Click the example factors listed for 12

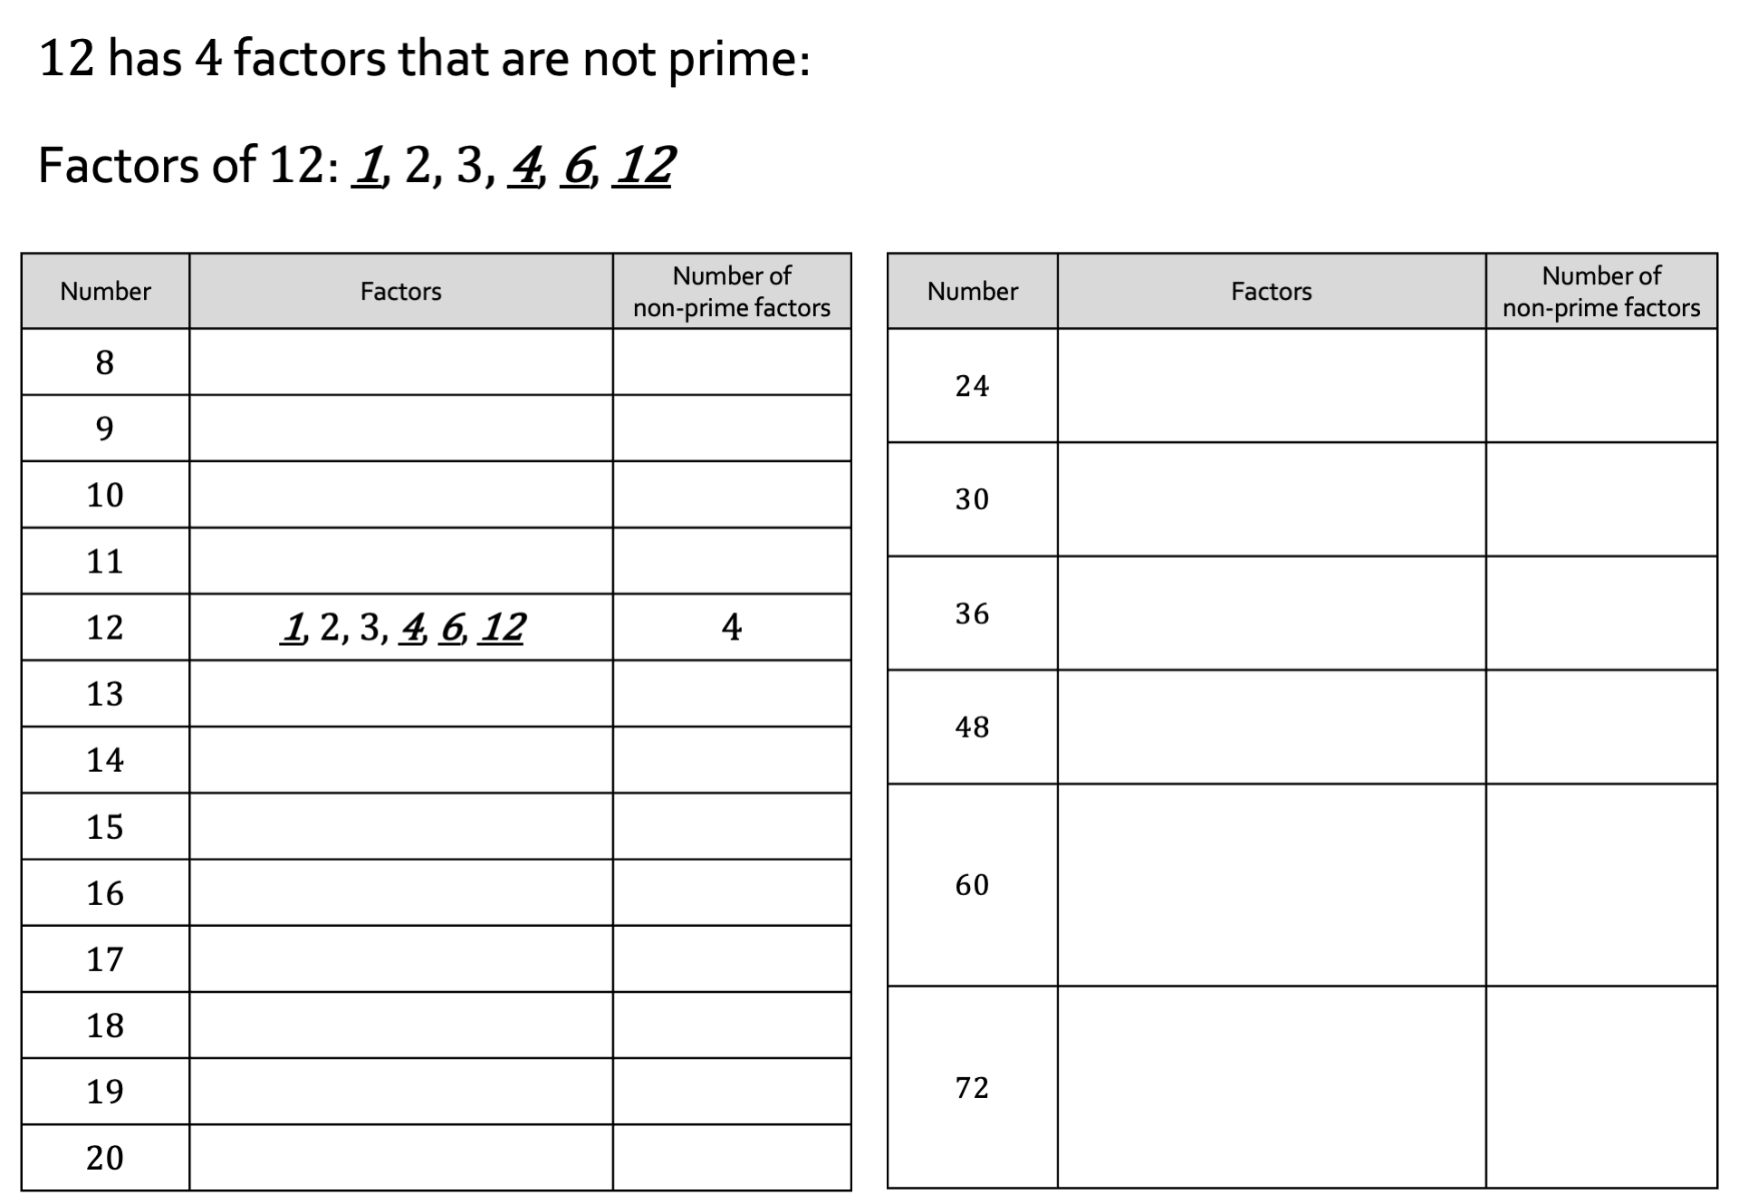[x=403, y=627]
